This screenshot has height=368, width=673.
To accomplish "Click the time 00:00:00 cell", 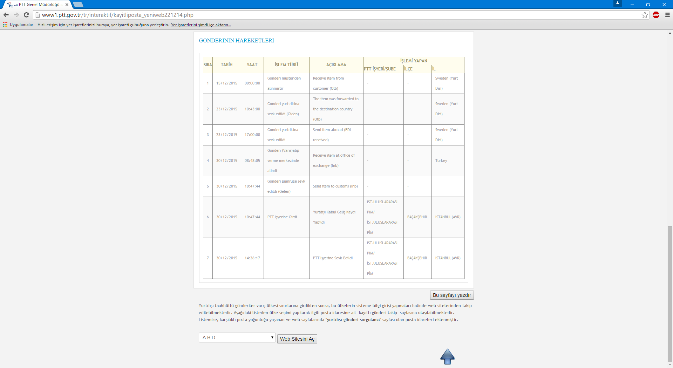I will (252, 83).
